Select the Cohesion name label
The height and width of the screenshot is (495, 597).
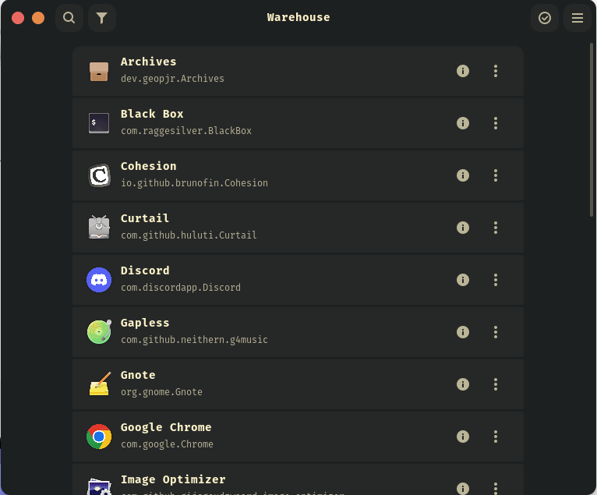149,166
